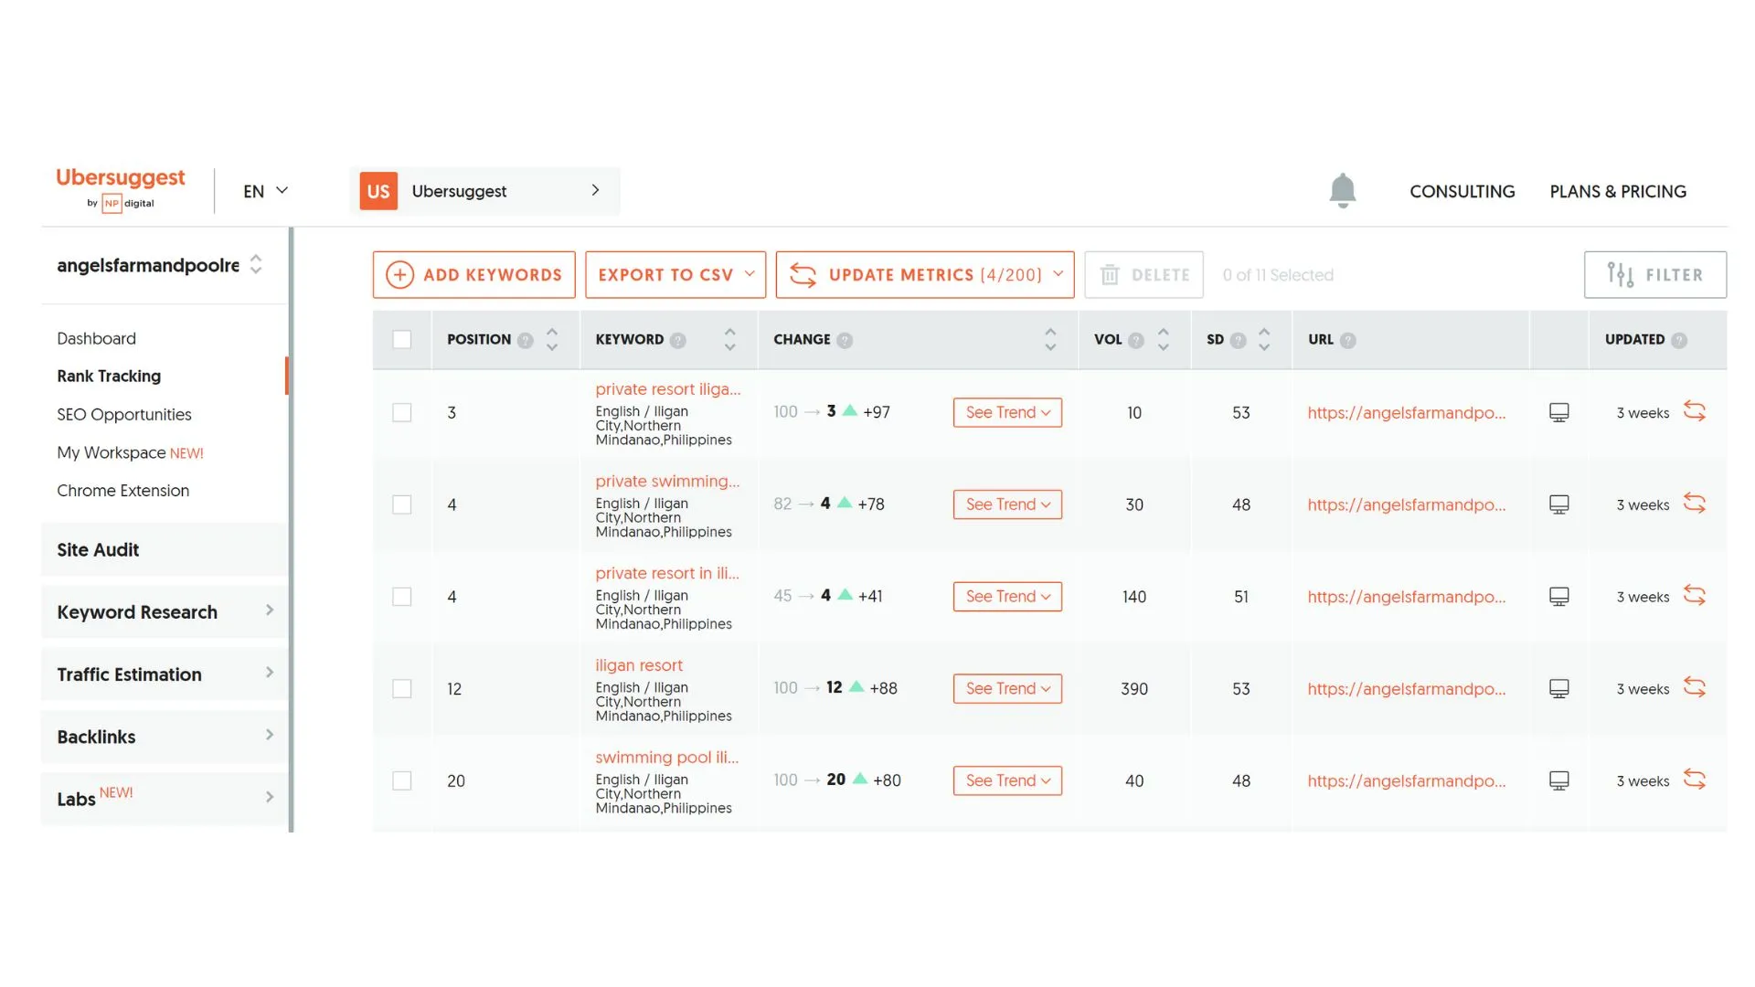This screenshot has width=1755, height=987.
Task: Click the Add Keywords button
Action: point(473,274)
